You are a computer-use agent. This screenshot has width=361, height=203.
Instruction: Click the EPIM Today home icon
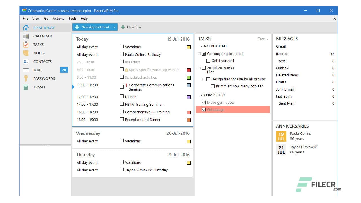point(26,28)
